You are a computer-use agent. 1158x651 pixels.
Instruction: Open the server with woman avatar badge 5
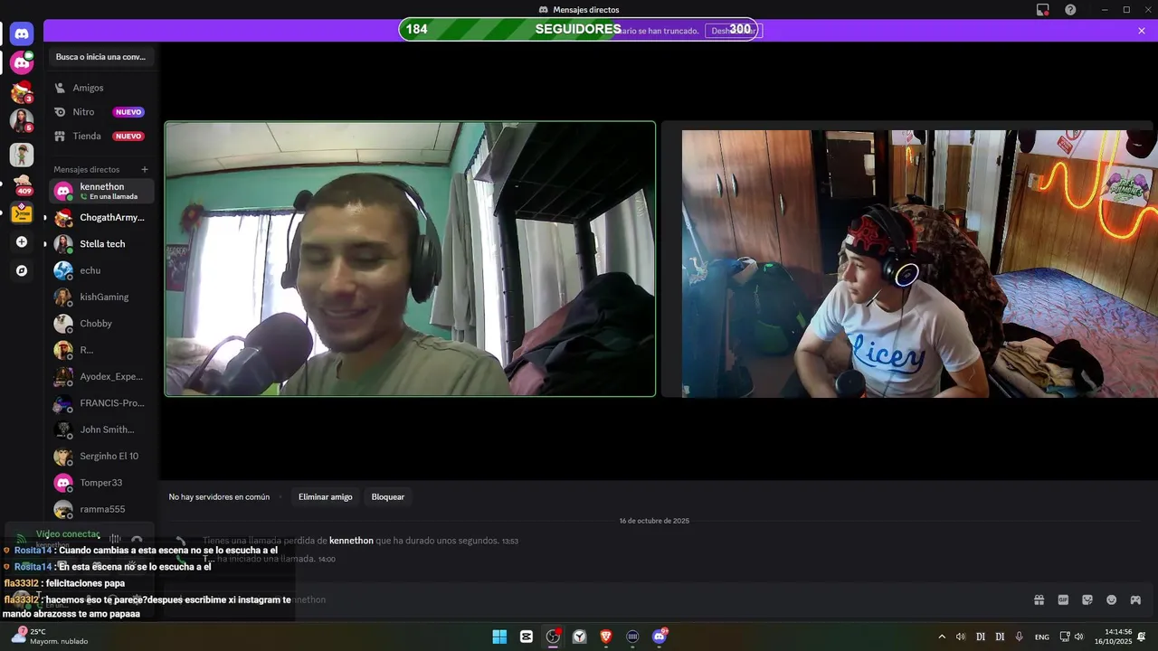pyautogui.click(x=22, y=120)
